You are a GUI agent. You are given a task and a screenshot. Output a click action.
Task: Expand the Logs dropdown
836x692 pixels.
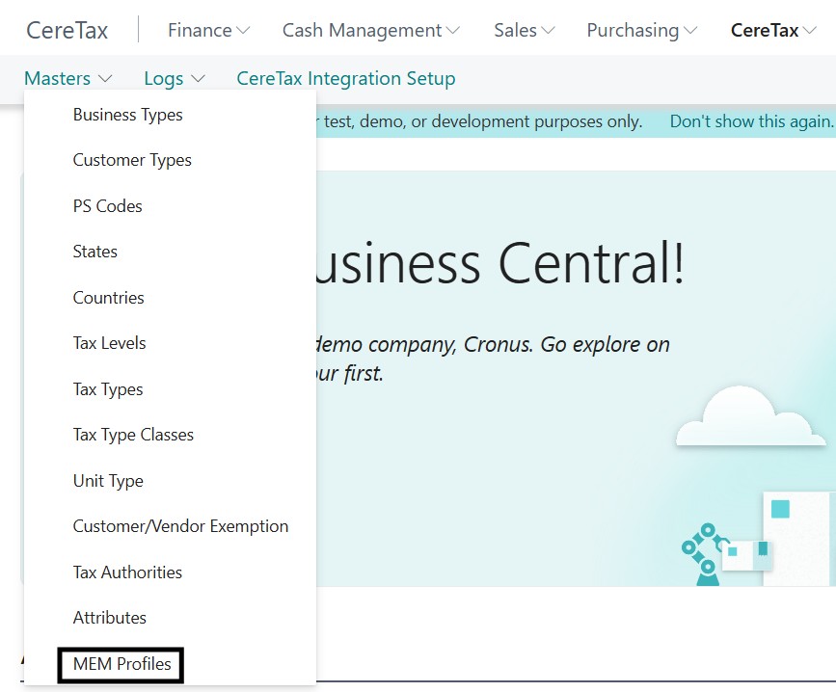click(175, 78)
